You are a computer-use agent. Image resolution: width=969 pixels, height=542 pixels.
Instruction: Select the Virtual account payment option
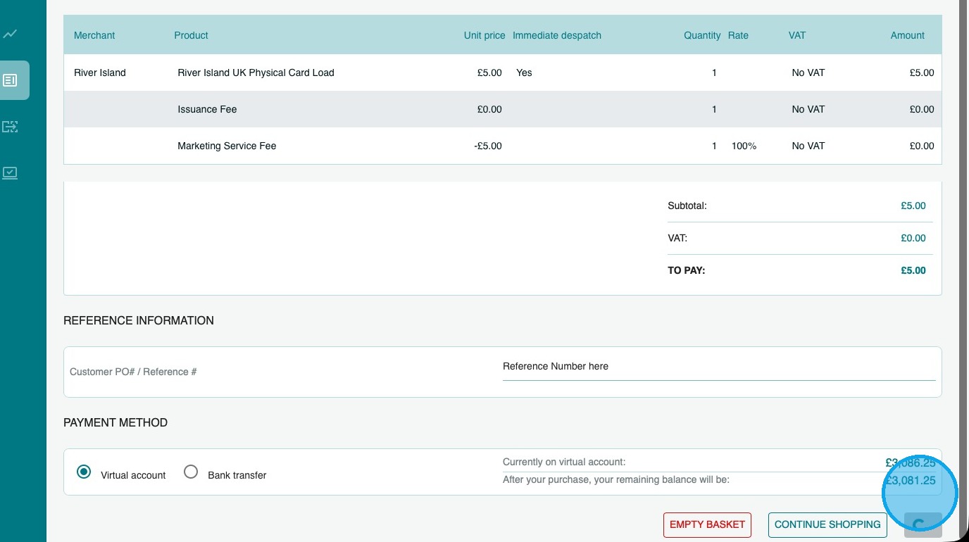[84, 472]
